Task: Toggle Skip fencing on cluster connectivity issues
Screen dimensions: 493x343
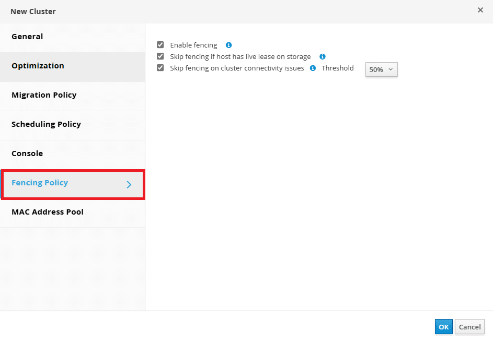Action: (x=160, y=68)
